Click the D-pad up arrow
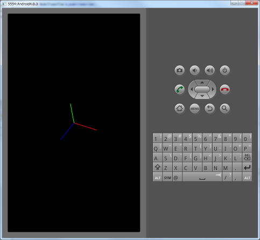This screenshot has width=260, height=240. 202,82
